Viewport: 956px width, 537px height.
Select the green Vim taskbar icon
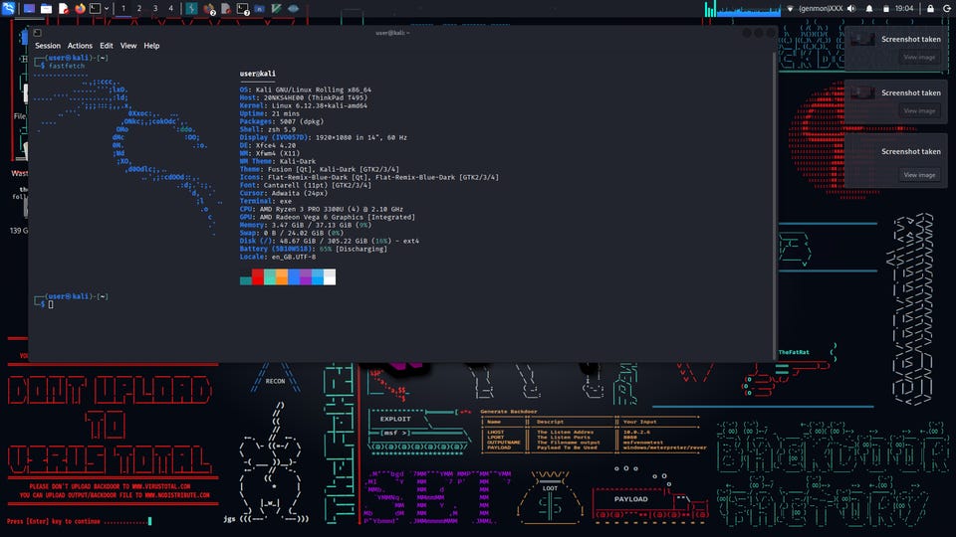276,9
